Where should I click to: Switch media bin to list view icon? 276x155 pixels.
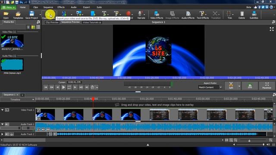click(38, 27)
